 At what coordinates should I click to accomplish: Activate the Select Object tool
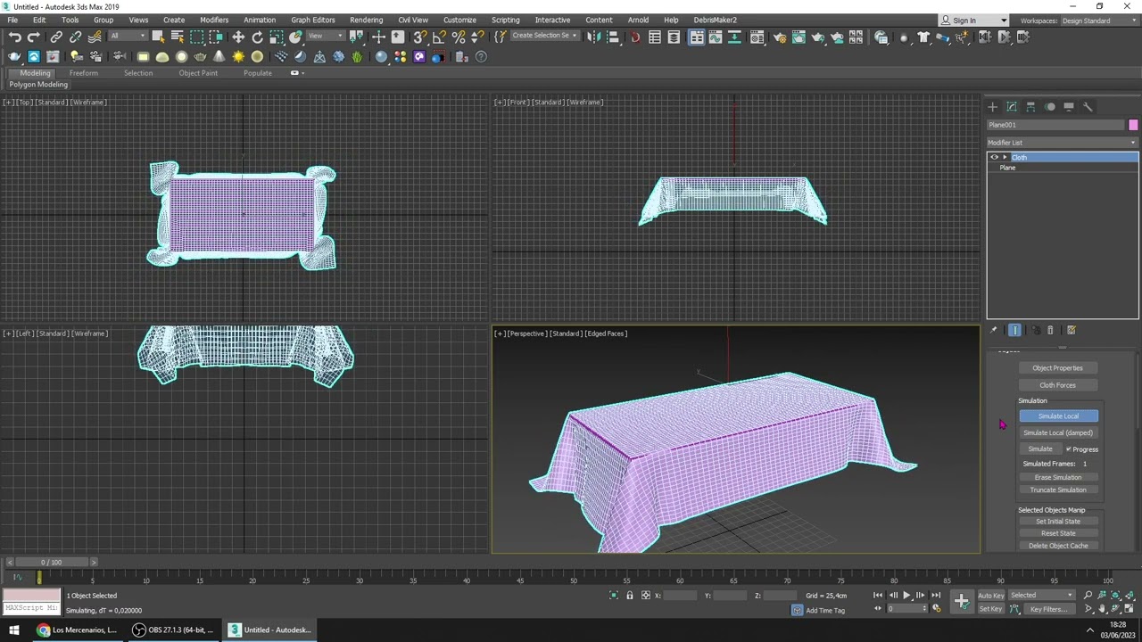(158, 37)
